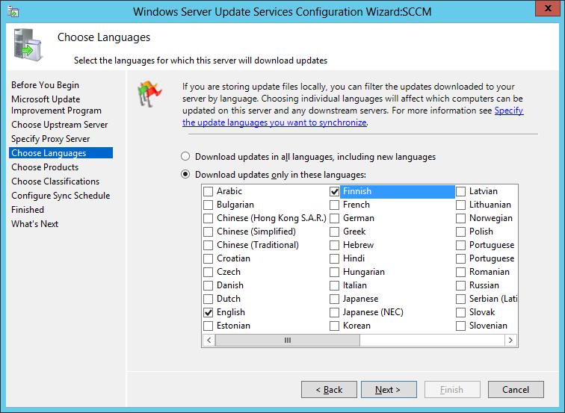Tick the Serbian (Latin) checkbox
Image resolution: width=565 pixels, height=413 pixels.
tap(460, 299)
